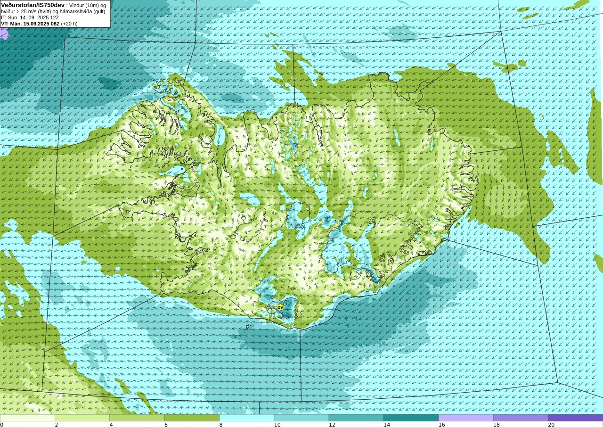Click the 'VT: Mán. 15.09.2025 08Z' valid time
The height and width of the screenshot is (428, 603).
click(x=30, y=24)
